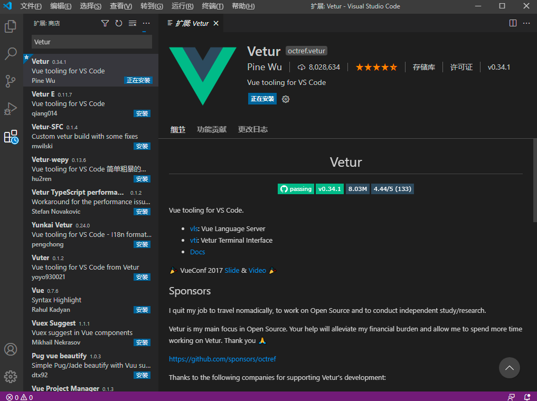This screenshot has height=401, width=537.
Task: Click 正在安装 button in Vetur details header
Action: pyautogui.click(x=262, y=99)
